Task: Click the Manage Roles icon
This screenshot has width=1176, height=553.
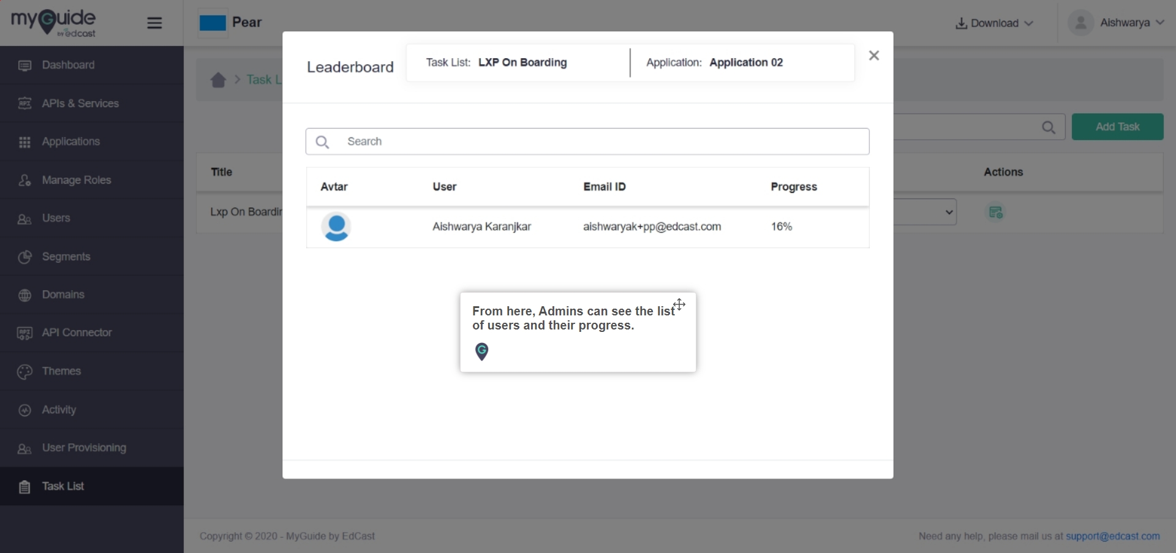Action: tap(24, 181)
